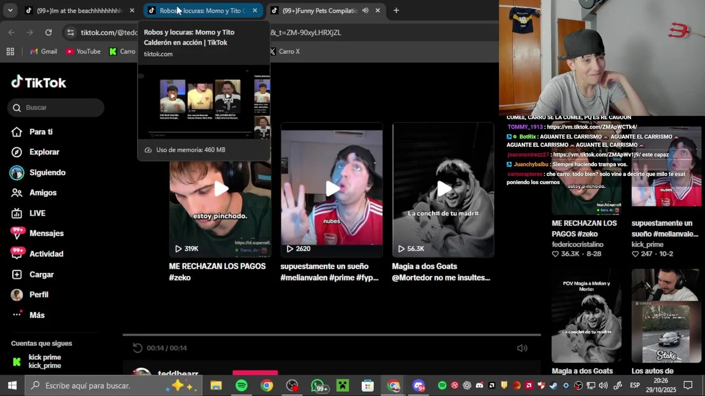Open Spotify from the taskbar

click(241, 386)
